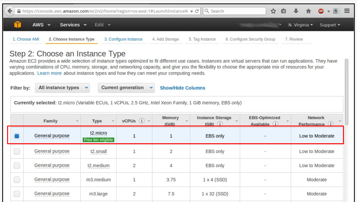Click the Show/Hide Columns link
The width and height of the screenshot is (357, 202).
tap(182, 88)
